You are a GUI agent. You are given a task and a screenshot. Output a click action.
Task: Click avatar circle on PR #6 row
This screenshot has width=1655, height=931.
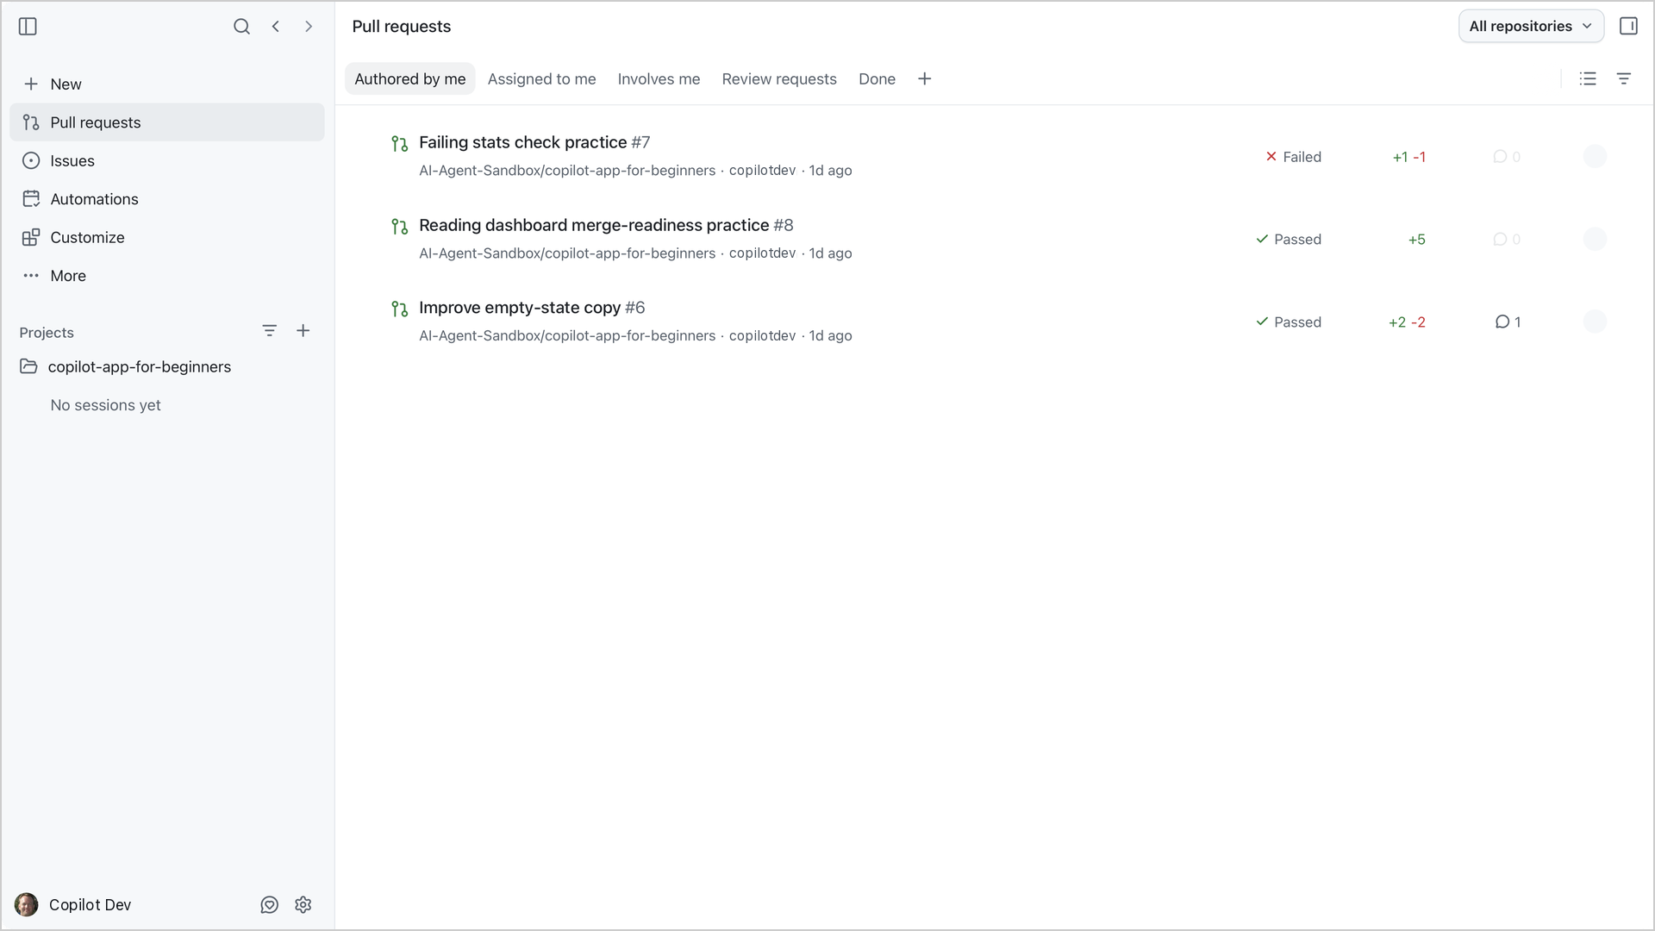pyautogui.click(x=1595, y=322)
